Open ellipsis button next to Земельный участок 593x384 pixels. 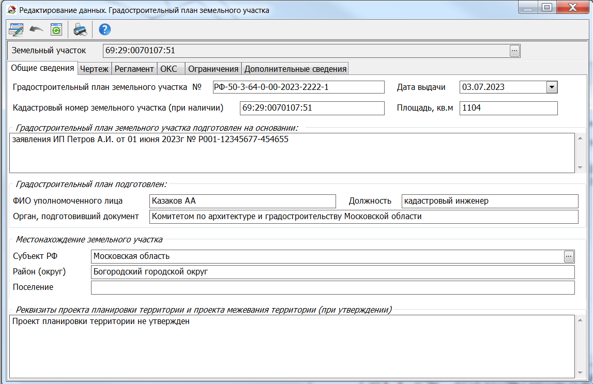pyautogui.click(x=514, y=50)
